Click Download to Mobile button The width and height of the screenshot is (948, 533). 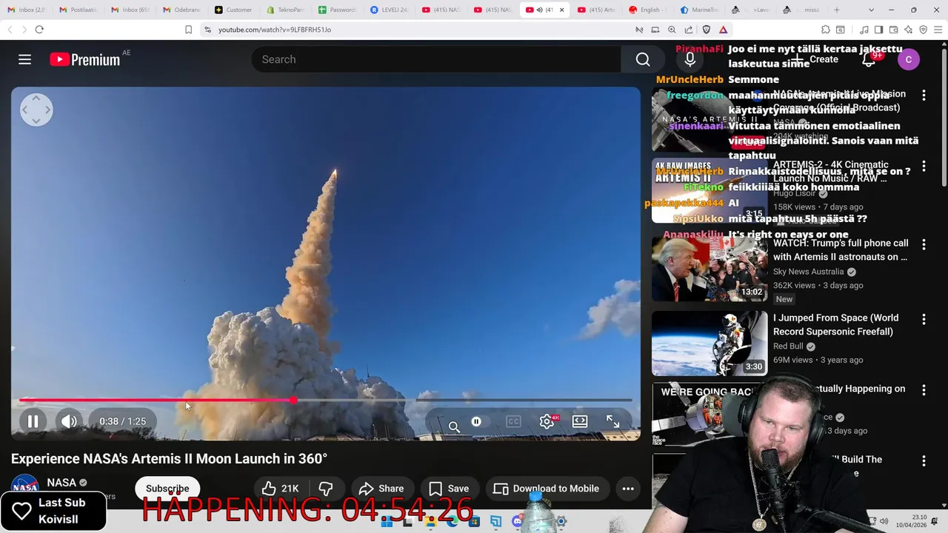pos(547,489)
